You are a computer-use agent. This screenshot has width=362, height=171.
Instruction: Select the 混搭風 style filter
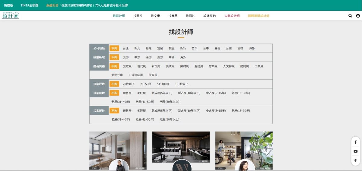click(x=199, y=66)
